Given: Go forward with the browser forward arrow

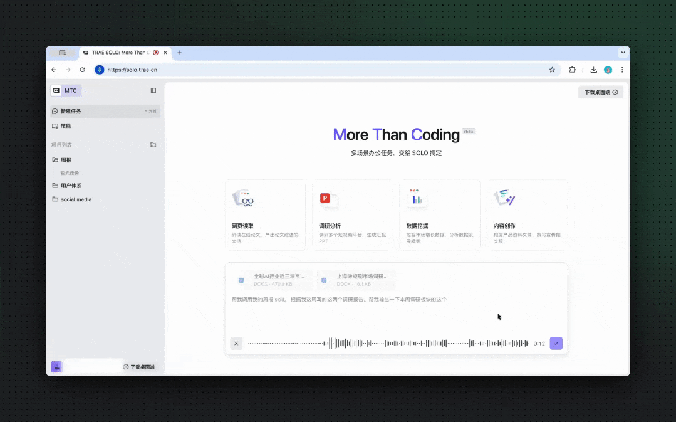Looking at the screenshot, I should pos(68,70).
